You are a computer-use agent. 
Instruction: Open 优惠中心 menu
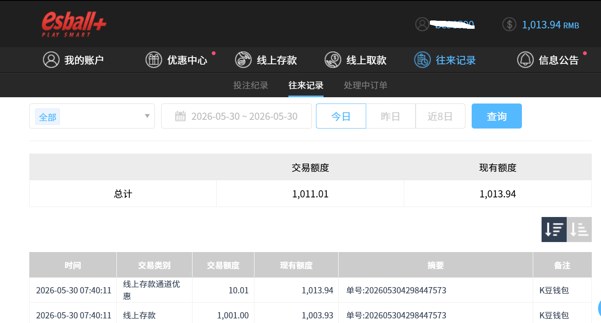[x=176, y=60]
